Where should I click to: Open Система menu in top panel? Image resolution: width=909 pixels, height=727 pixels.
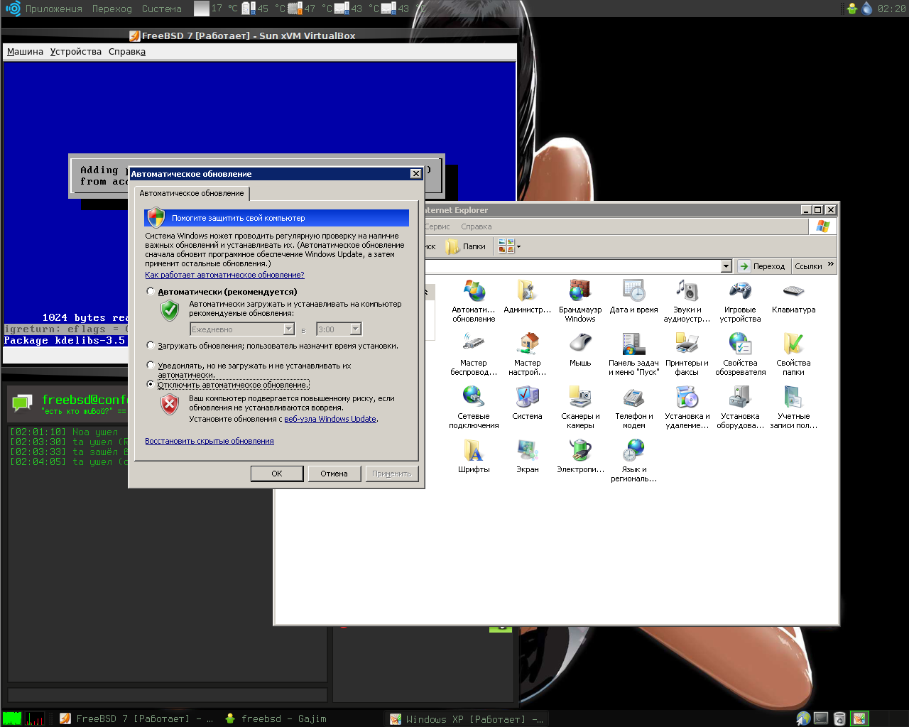coord(162,9)
